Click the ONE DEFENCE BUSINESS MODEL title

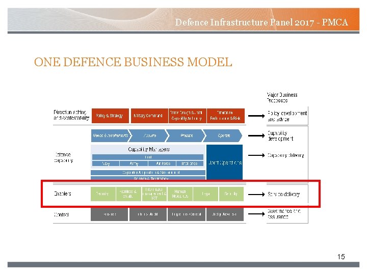coord(133,62)
